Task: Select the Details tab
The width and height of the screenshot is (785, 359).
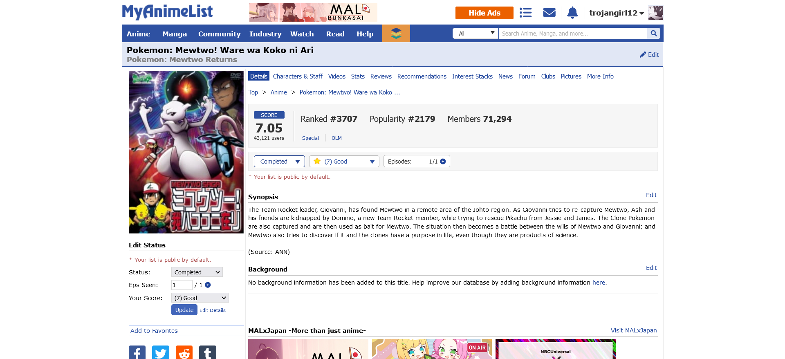Action: (x=259, y=76)
